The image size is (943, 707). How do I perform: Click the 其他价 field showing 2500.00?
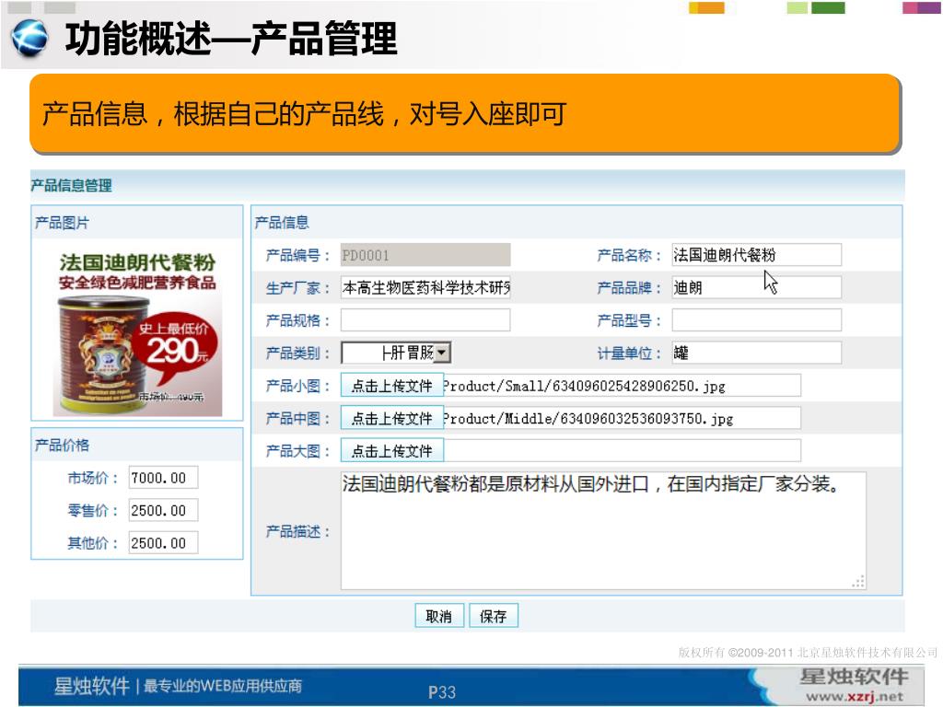click(163, 543)
